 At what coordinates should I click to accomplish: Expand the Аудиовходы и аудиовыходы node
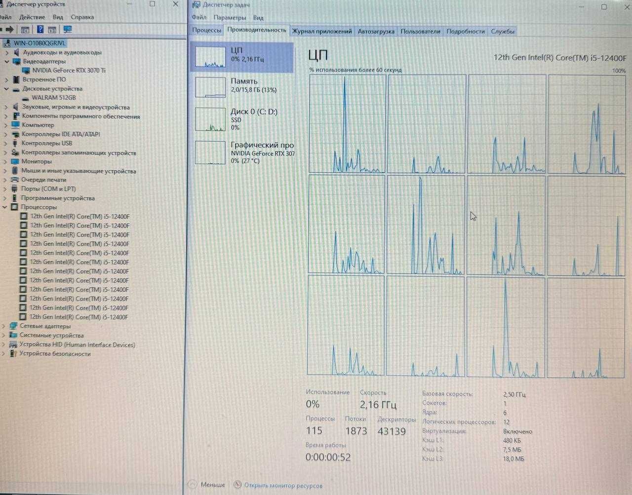(x=6, y=52)
